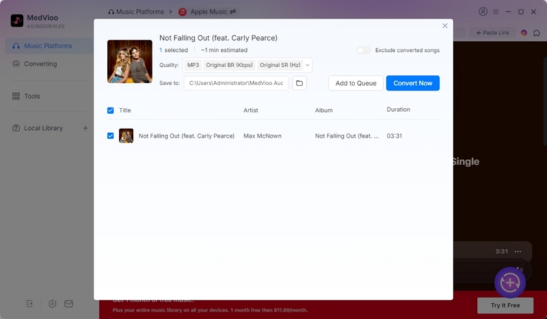Add a folder with Local Library plus icon

tap(85, 128)
